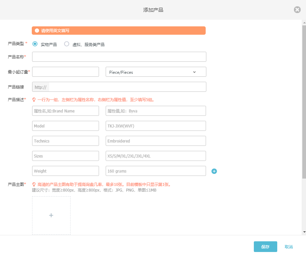Click the Brand Name attribute name field
Viewport: 306px width, 258px height.
[66, 111]
